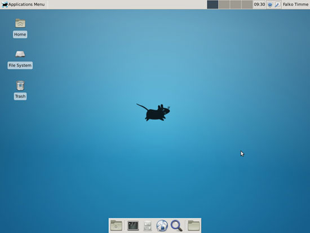Click the File System icon label
This screenshot has height=233, width=310.
20,65
